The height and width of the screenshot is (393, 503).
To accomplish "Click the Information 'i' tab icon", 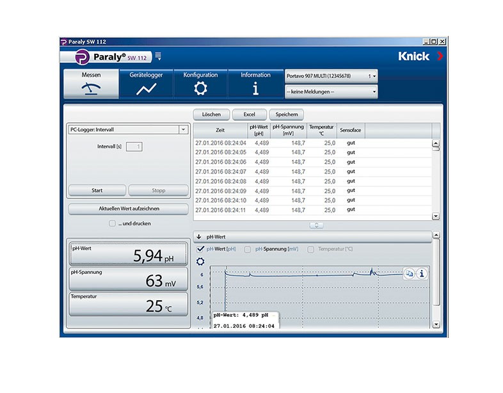I will (x=255, y=84).
